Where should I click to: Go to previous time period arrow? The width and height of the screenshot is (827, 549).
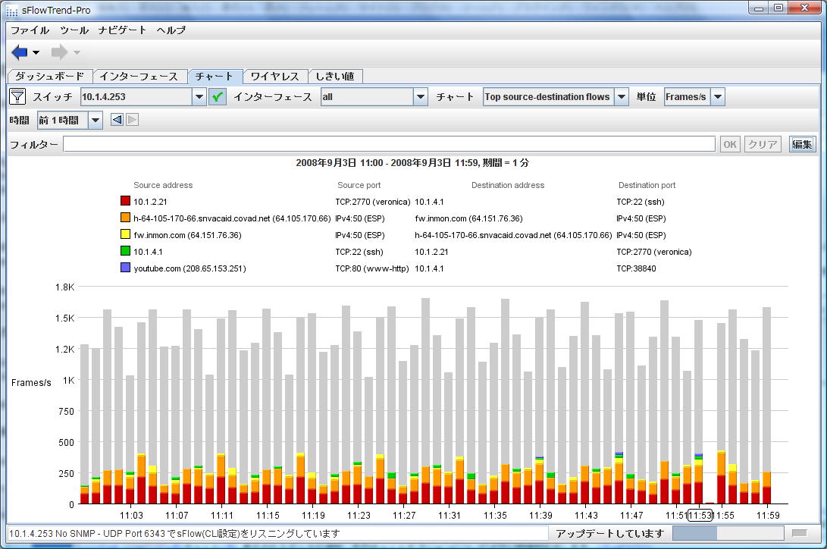point(117,120)
